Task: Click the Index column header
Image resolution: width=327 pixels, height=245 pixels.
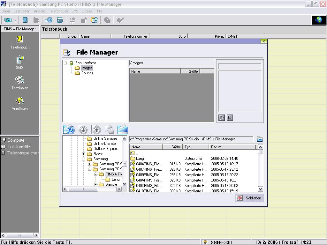Action: tap(69, 36)
